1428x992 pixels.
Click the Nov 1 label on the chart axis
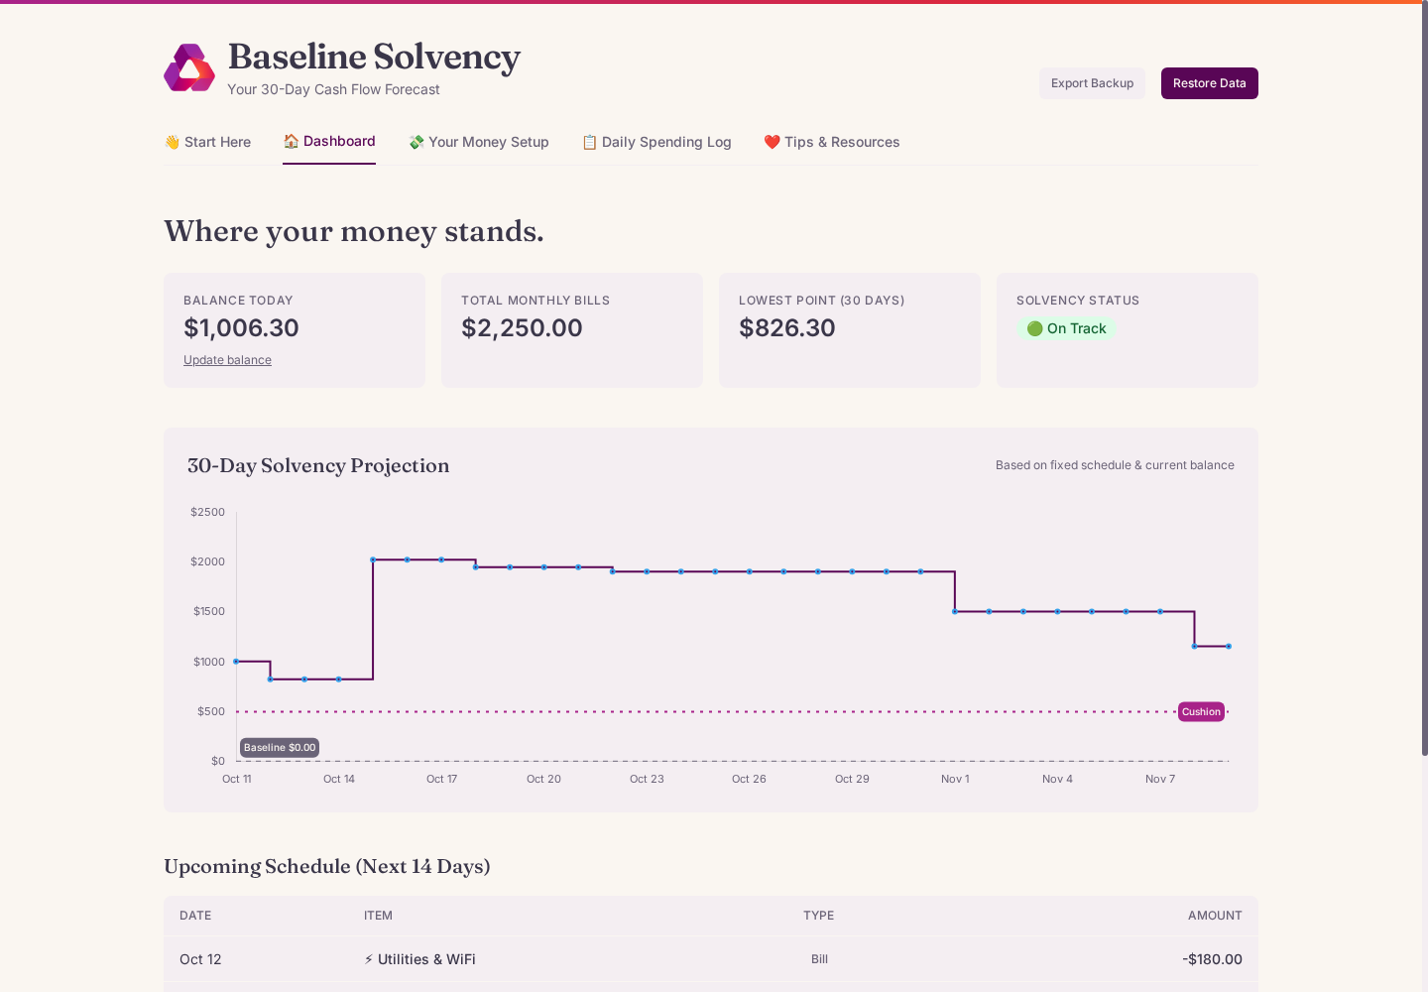955,779
